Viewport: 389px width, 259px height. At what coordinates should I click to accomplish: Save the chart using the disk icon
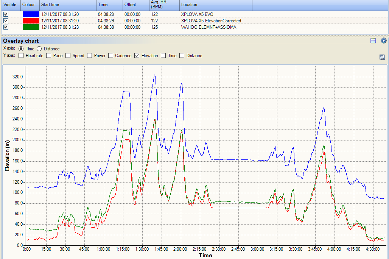tap(382, 57)
